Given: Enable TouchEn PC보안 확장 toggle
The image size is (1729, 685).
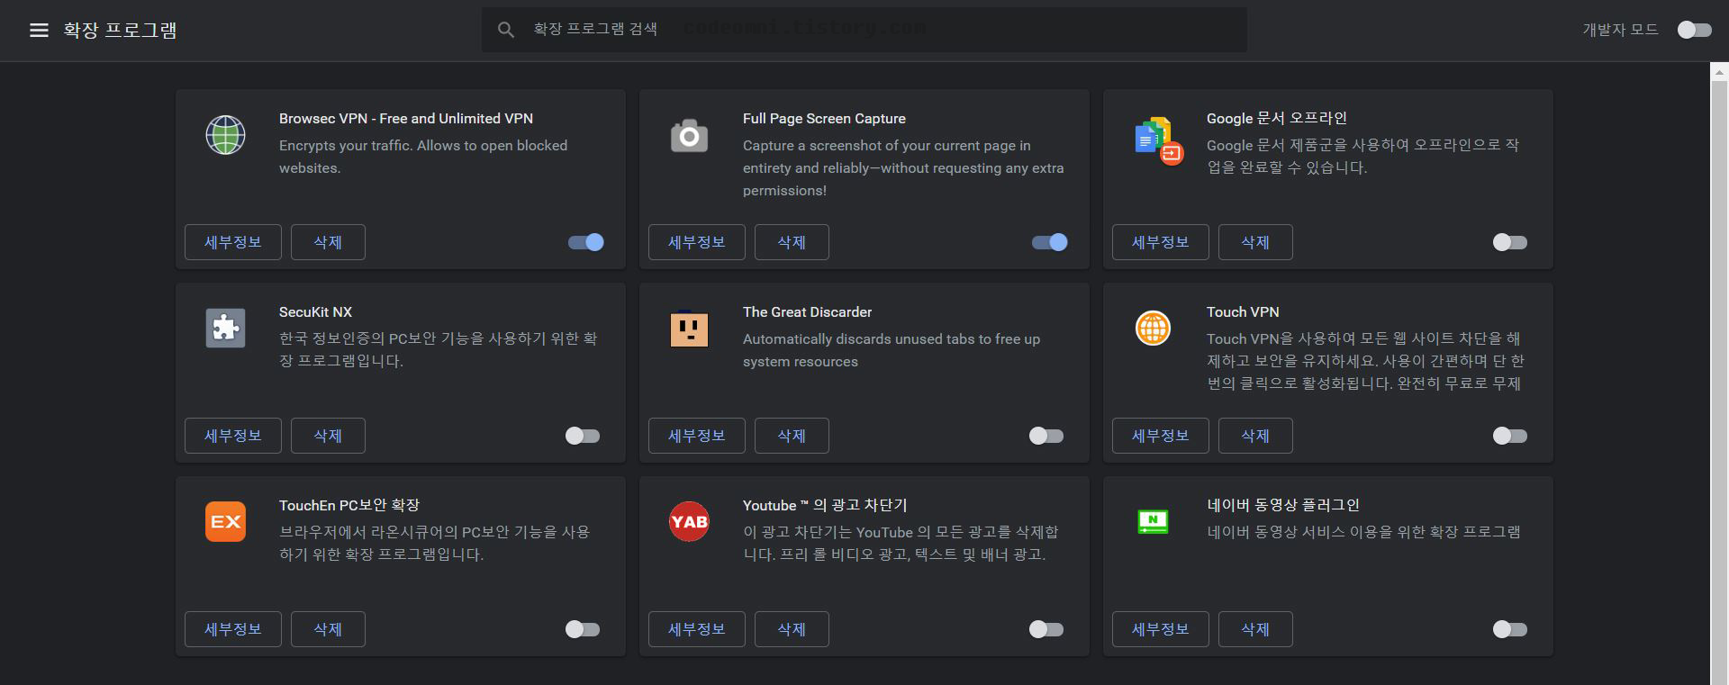Looking at the screenshot, I should pyautogui.click(x=583, y=629).
